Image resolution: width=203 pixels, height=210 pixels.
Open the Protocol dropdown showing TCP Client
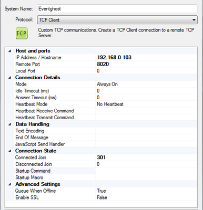(117, 20)
